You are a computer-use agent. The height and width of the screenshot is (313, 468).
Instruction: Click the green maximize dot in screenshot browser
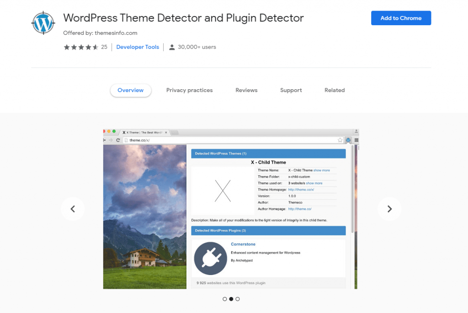point(114,131)
